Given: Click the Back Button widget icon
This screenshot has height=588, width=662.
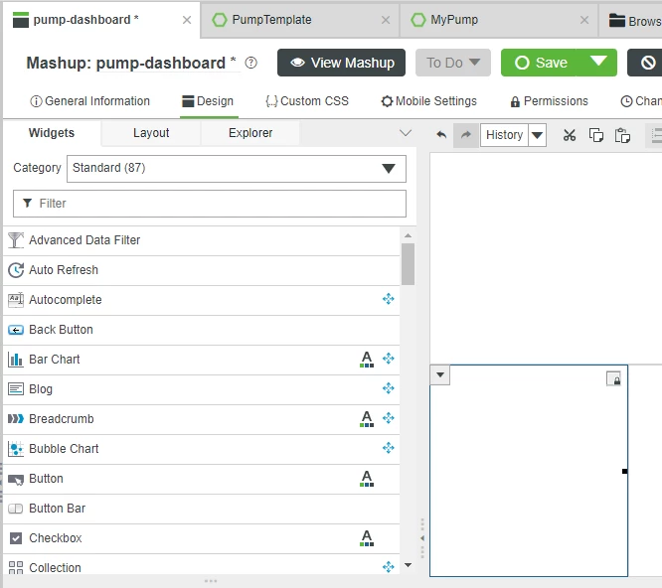Looking at the screenshot, I should point(16,330).
